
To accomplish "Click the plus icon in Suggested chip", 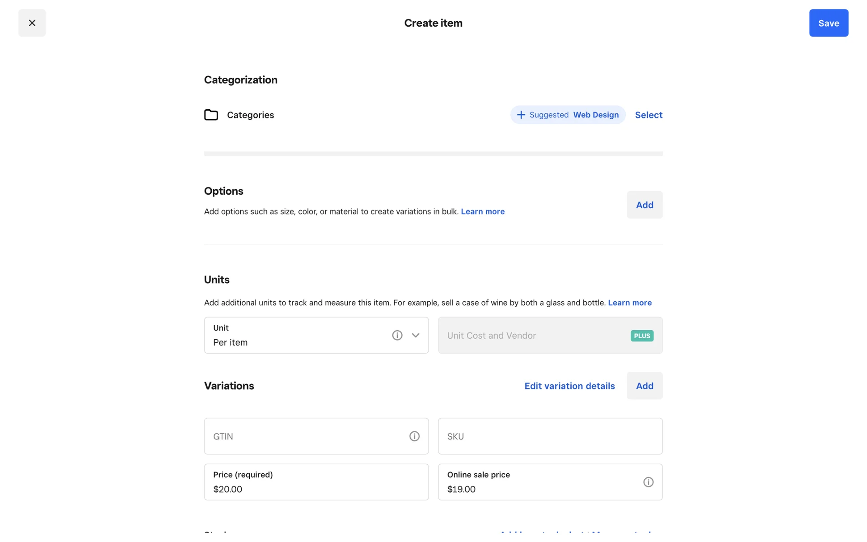I will pos(521,115).
